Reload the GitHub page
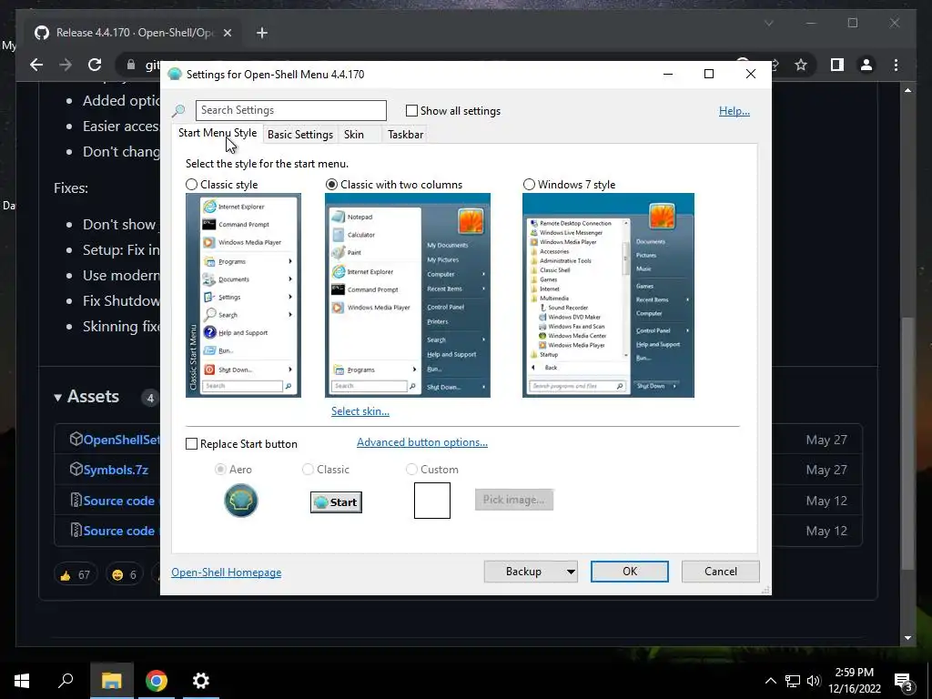Image resolution: width=932 pixels, height=699 pixels. click(95, 65)
